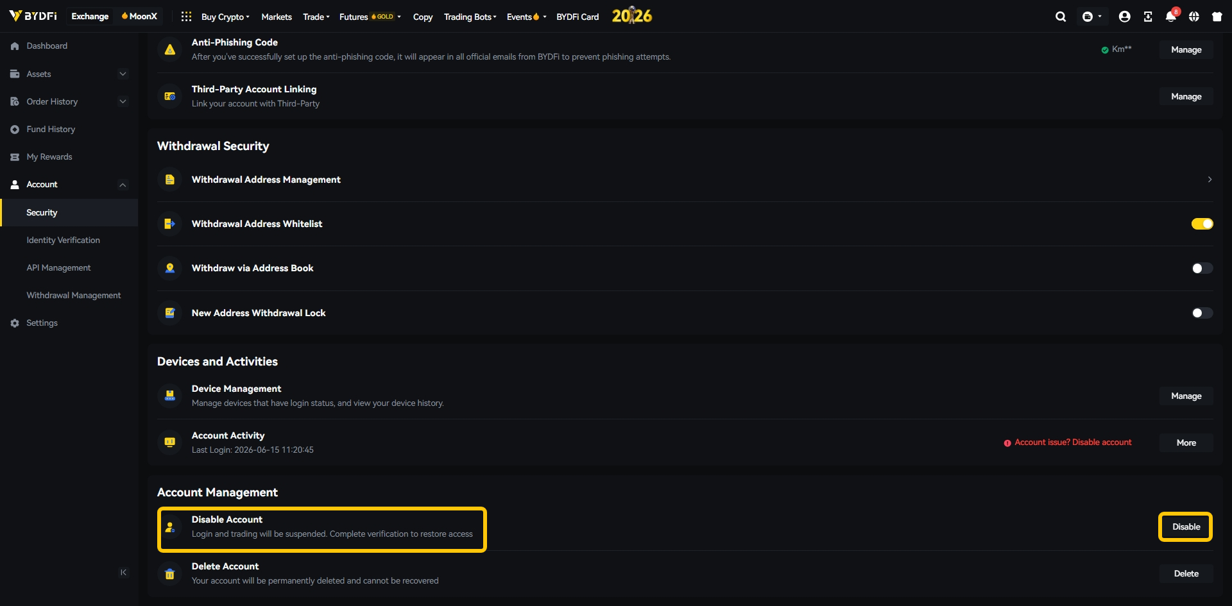Click the Account person icon in sidebar

(15, 185)
